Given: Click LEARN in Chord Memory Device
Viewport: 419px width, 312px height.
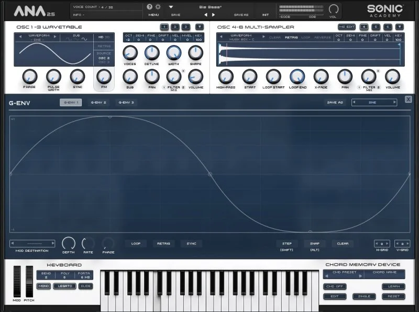Looking at the screenshot, I should pos(394,286).
